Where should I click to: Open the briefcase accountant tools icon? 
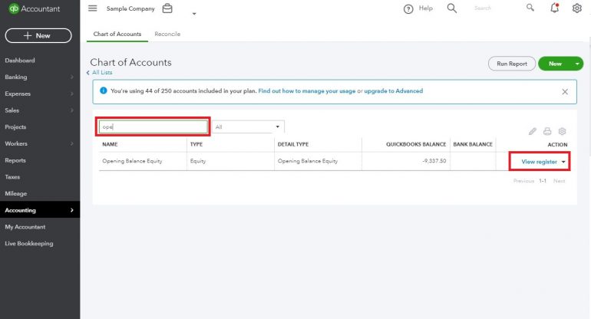pyautogui.click(x=167, y=8)
